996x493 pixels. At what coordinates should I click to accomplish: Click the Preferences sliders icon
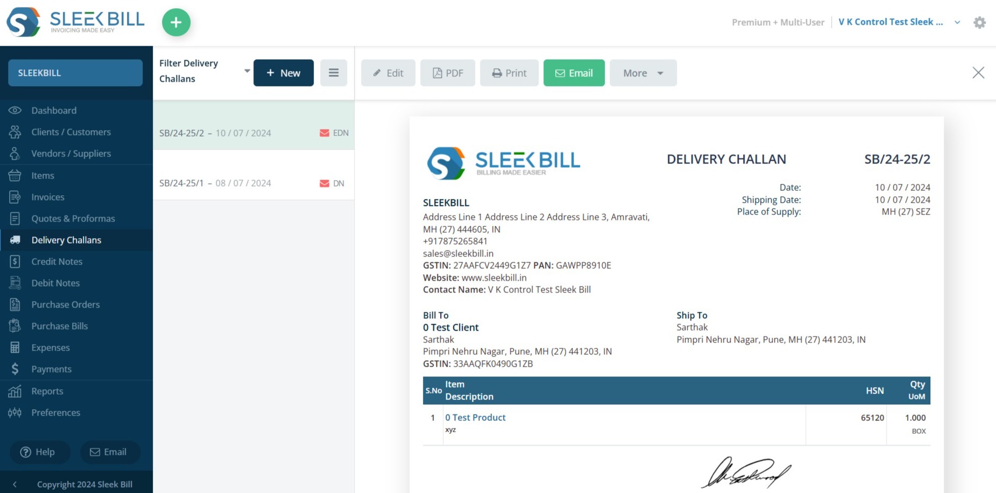(x=15, y=412)
